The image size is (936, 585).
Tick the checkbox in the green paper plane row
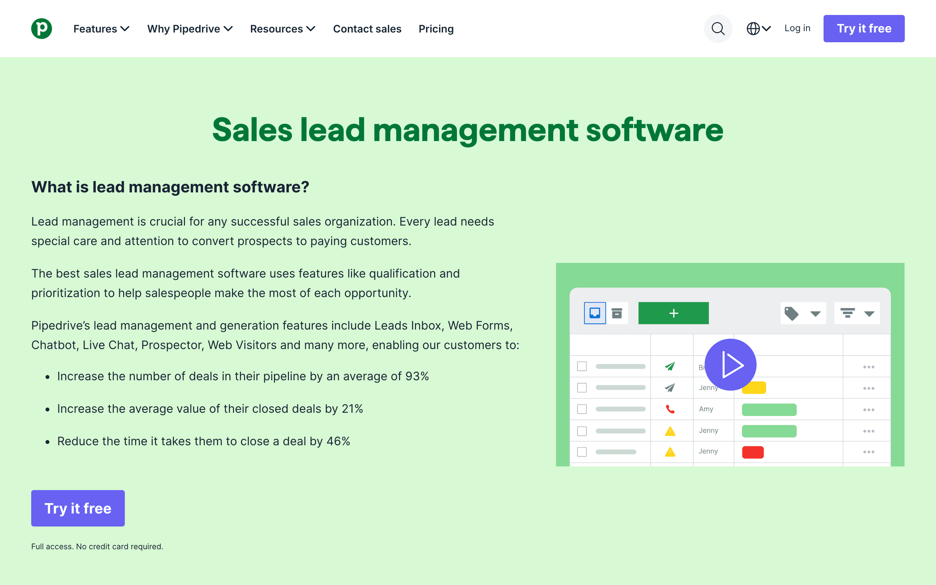point(582,366)
